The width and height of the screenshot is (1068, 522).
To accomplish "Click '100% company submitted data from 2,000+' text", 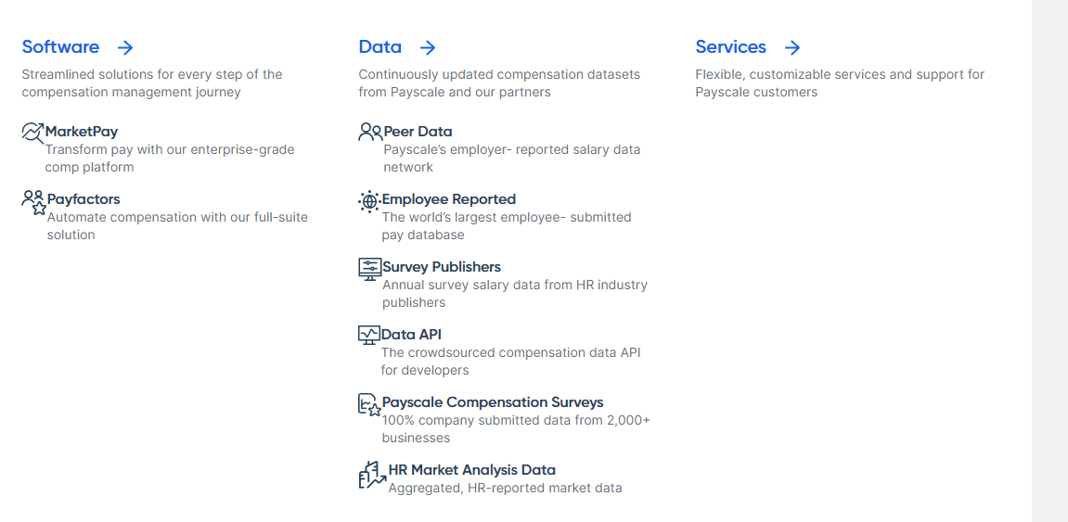I will click(516, 420).
